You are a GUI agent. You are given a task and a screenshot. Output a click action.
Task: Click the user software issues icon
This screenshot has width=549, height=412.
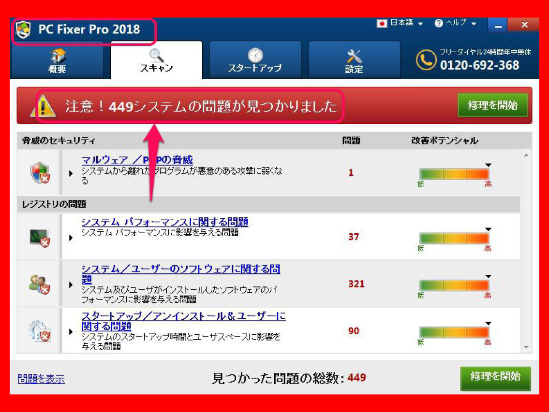(39, 284)
